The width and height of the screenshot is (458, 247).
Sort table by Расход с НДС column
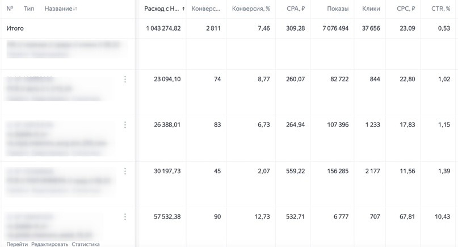pyautogui.click(x=162, y=9)
